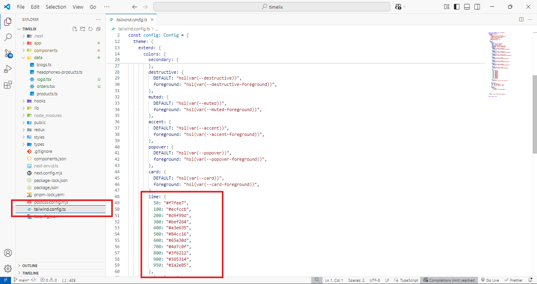The width and height of the screenshot is (537, 284).
Task: Open orders.tsx in Explorer
Action: click(x=46, y=86)
